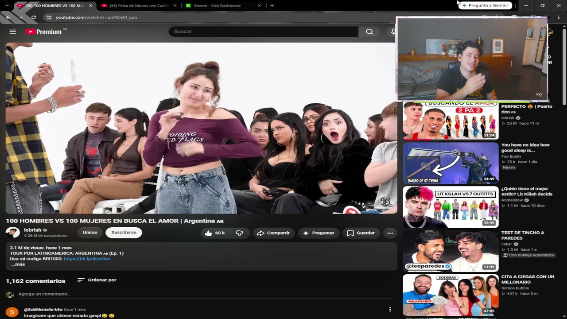Open more actions beside Guardar
This screenshot has width=567, height=319.
click(390, 233)
